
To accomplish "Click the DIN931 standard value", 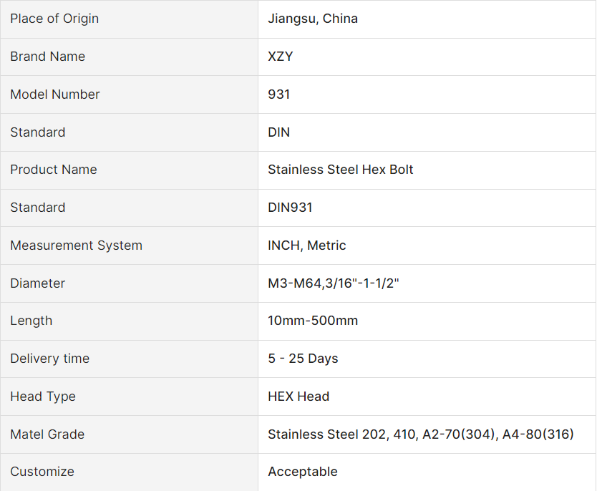I will tap(290, 208).
